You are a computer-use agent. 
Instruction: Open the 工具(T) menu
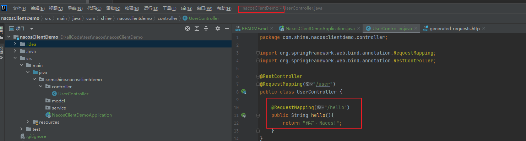[169, 9]
